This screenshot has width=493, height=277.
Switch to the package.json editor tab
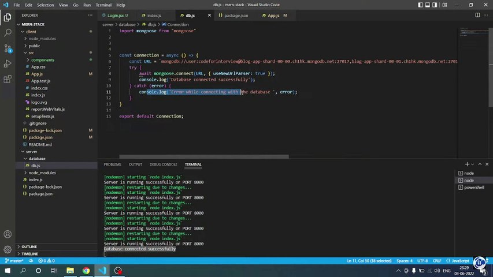(x=236, y=15)
